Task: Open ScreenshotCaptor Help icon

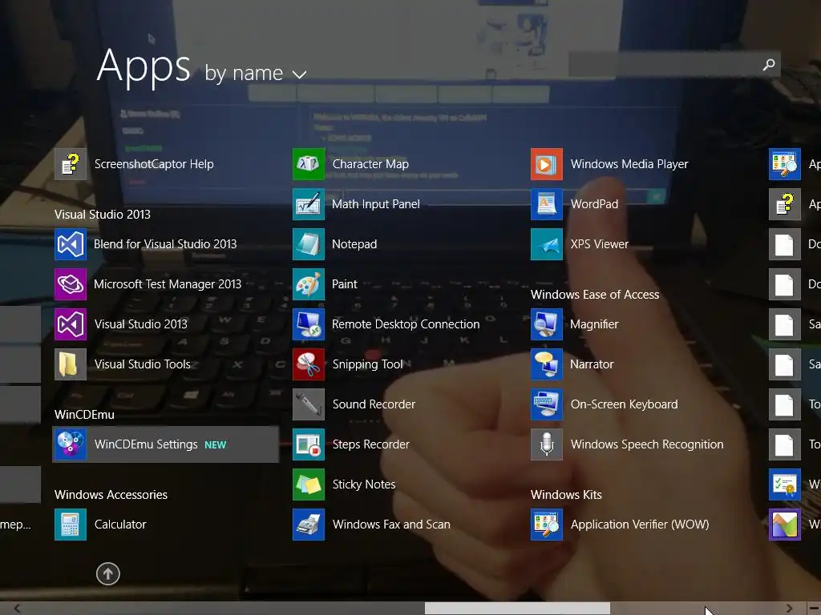Action: coord(71,164)
